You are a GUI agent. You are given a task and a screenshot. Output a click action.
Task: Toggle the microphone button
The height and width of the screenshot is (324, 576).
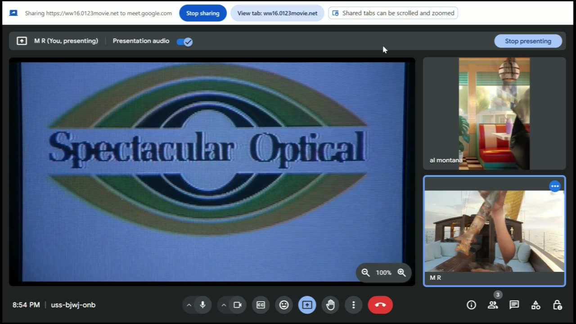[x=203, y=305]
